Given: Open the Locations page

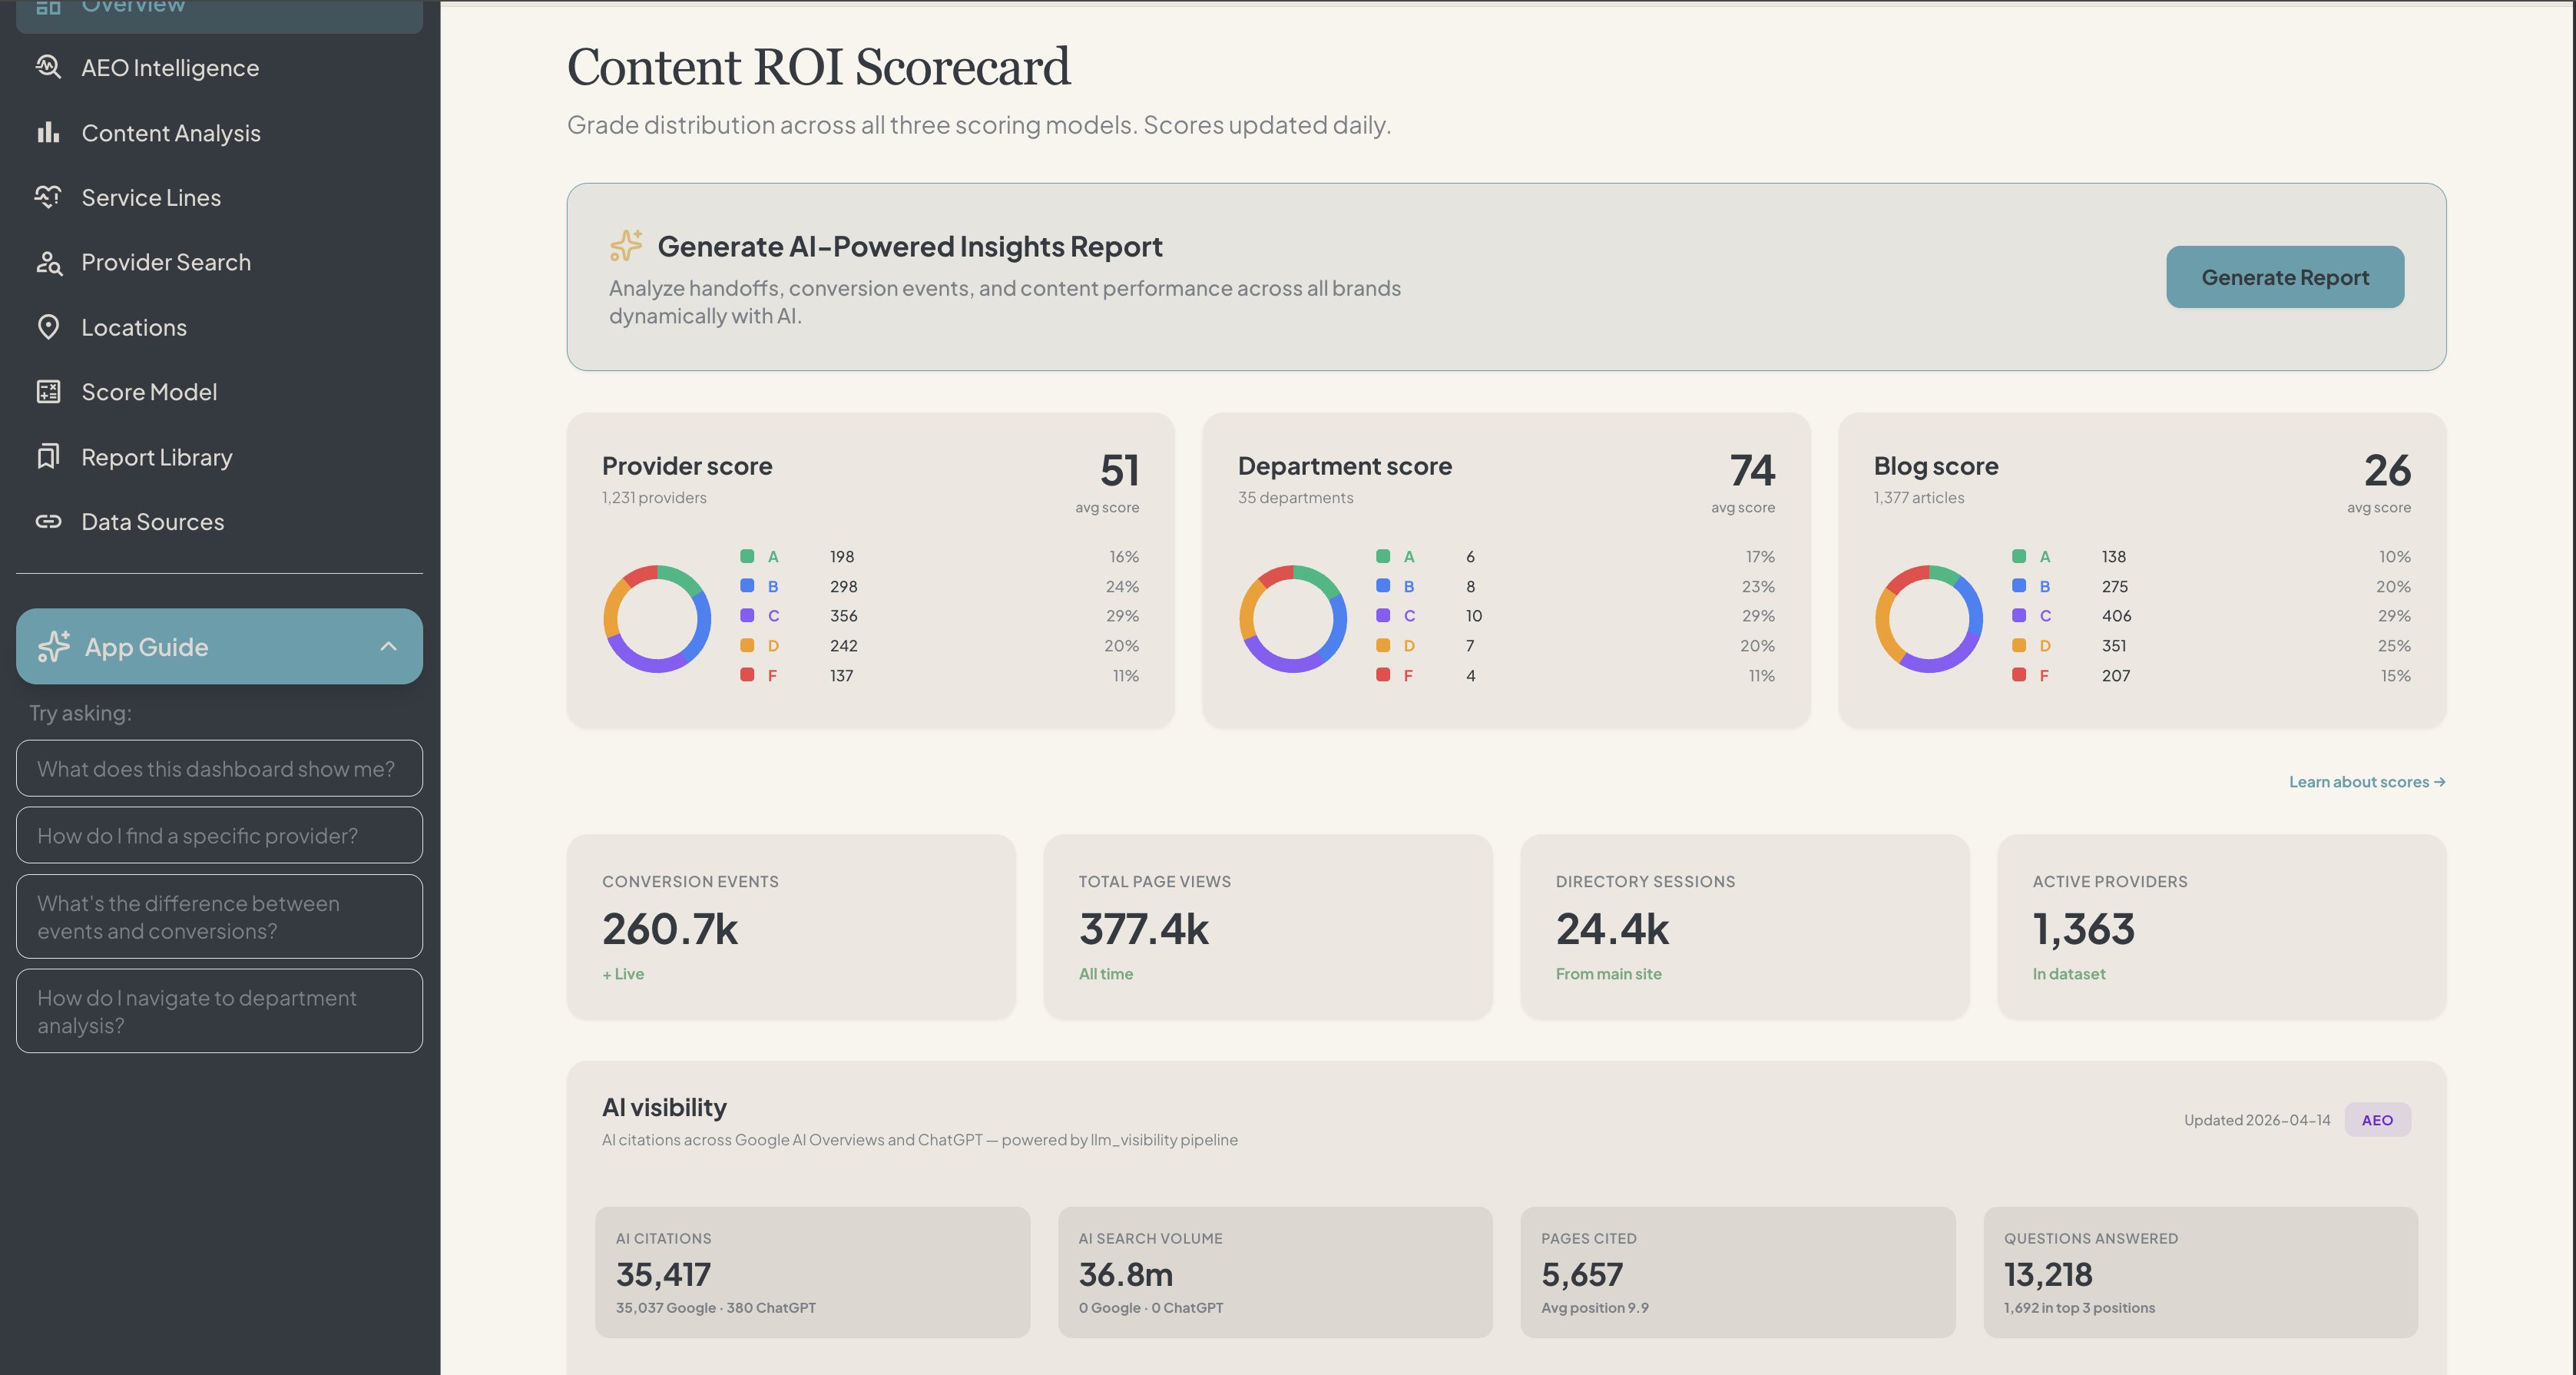Looking at the screenshot, I should [x=219, y=327].
